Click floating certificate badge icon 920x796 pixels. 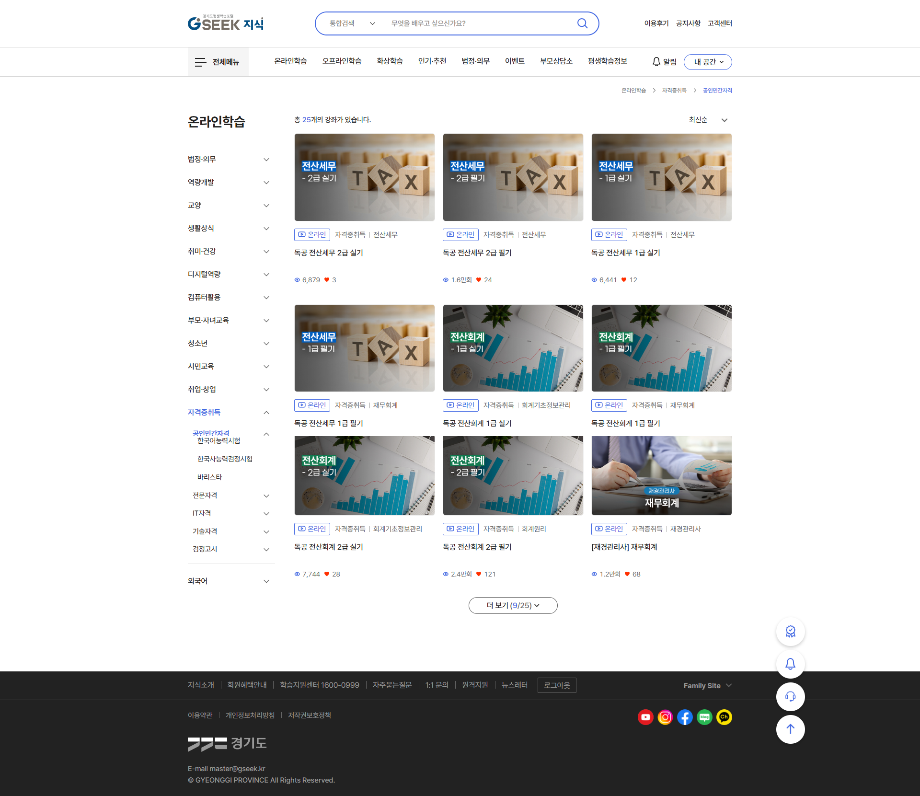pyautogui.click(x=790, y=631)
